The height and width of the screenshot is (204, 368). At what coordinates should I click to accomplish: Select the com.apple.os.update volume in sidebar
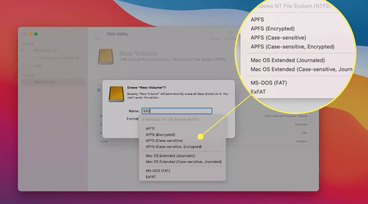(x=60, y=58)
